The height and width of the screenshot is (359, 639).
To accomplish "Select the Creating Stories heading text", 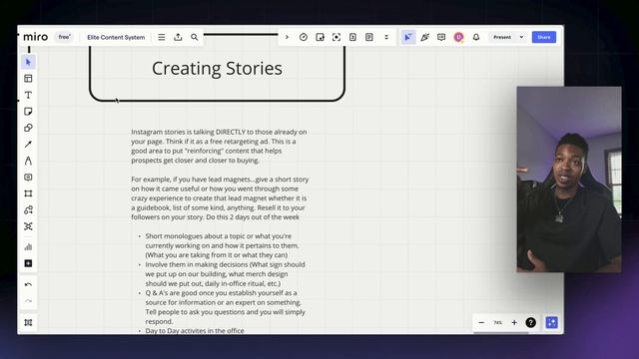I will coord(217,69).
